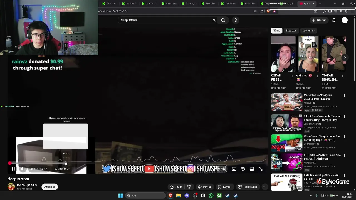
Task: Run search with the magnifier icon
Action: pos(223,20)
